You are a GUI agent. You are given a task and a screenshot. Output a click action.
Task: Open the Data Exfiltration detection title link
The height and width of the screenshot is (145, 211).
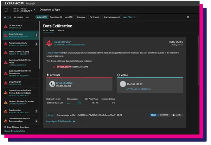coord(63,42)
